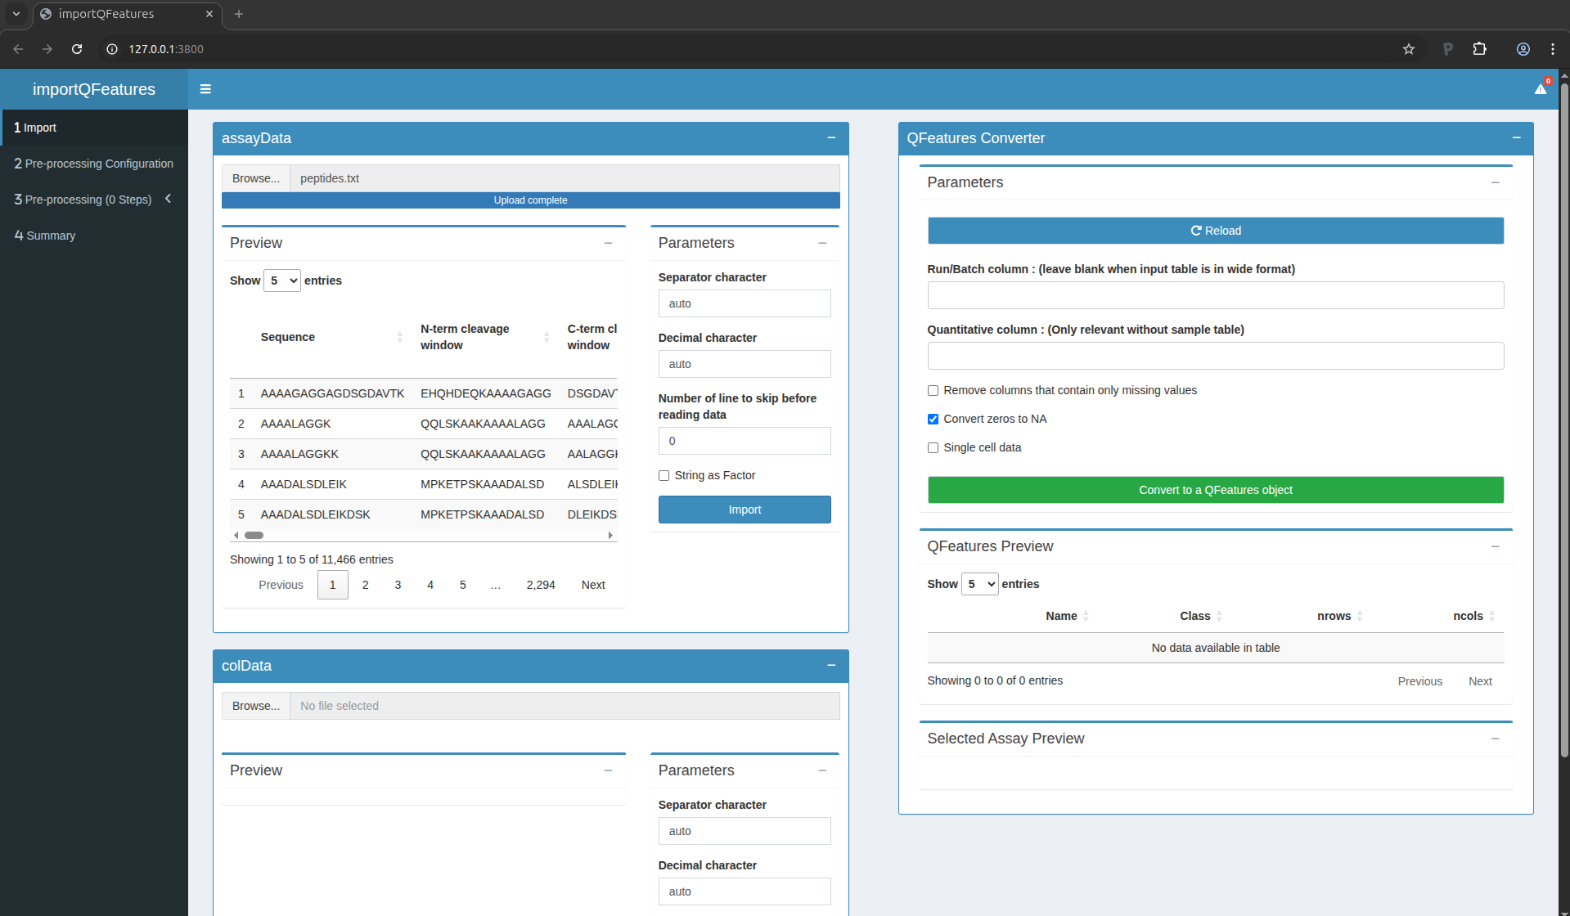Toggle the sidebar hamburger menu
The width and height of the screenshot is (1570, 916).
pyautogui.click(x=205, y=89)
